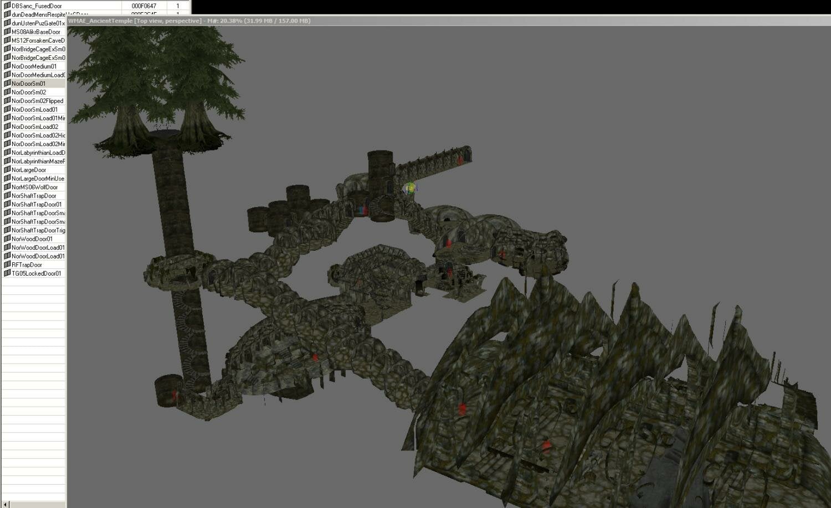The width and height of the screenshot is (831, 508).
Task: Click the door icon beside NorWoodDoor01
Action: click(x=7, y=239)
